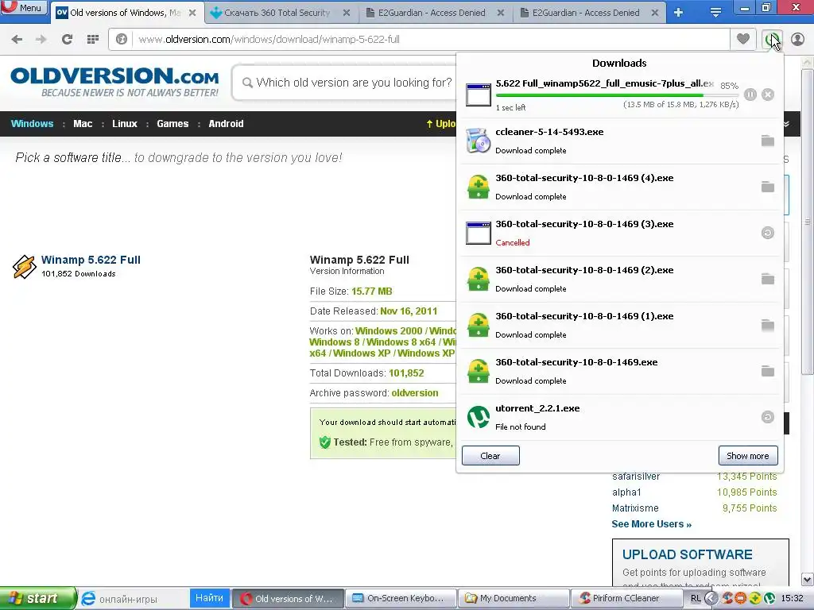Click the Winamp download progress bar

tap(617, 95)
